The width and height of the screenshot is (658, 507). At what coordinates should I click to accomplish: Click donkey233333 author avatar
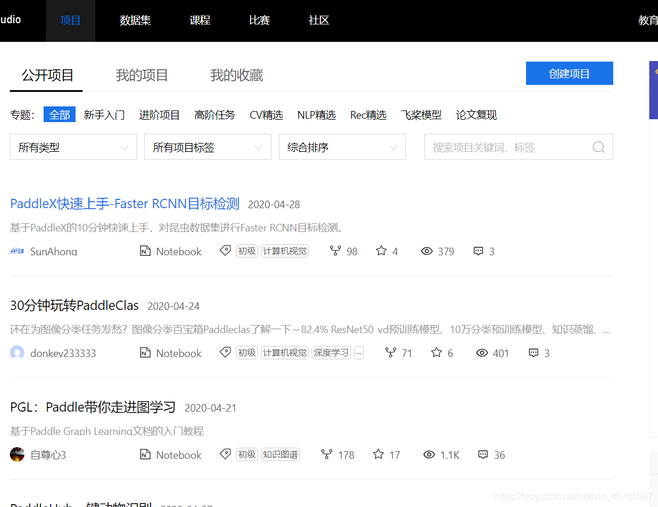(x=17, y=352)
